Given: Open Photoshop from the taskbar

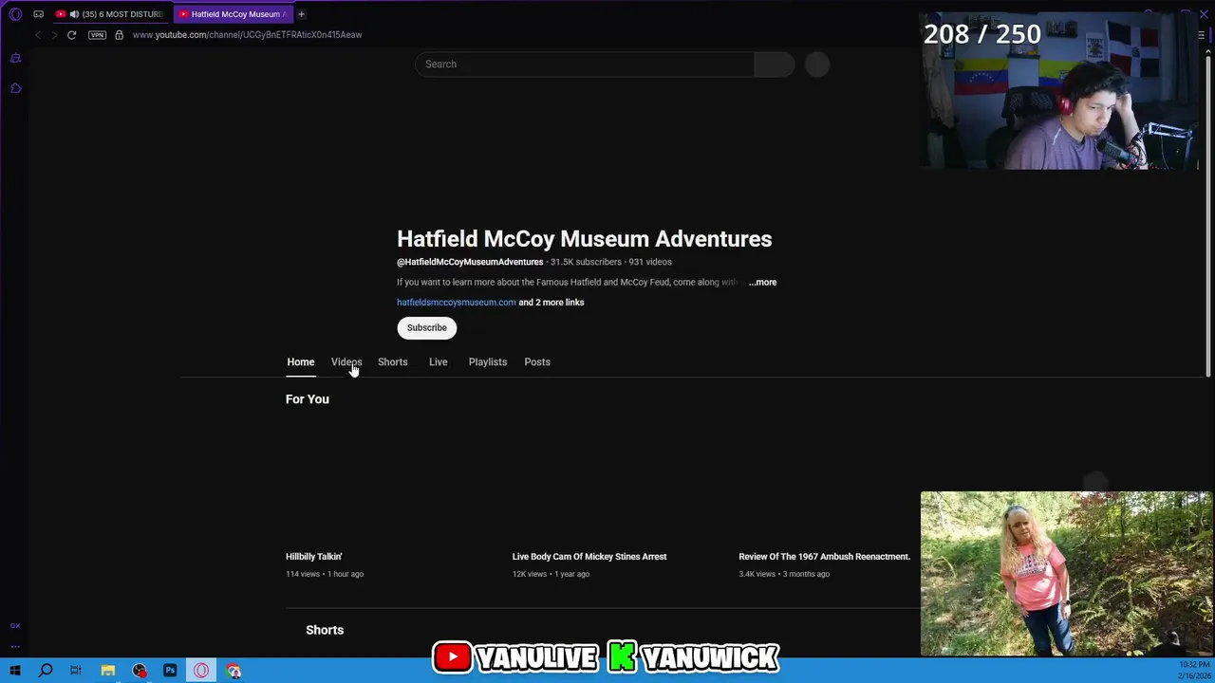Looking at the screenshot, I should pyautogui.click(x=170, y=671).
